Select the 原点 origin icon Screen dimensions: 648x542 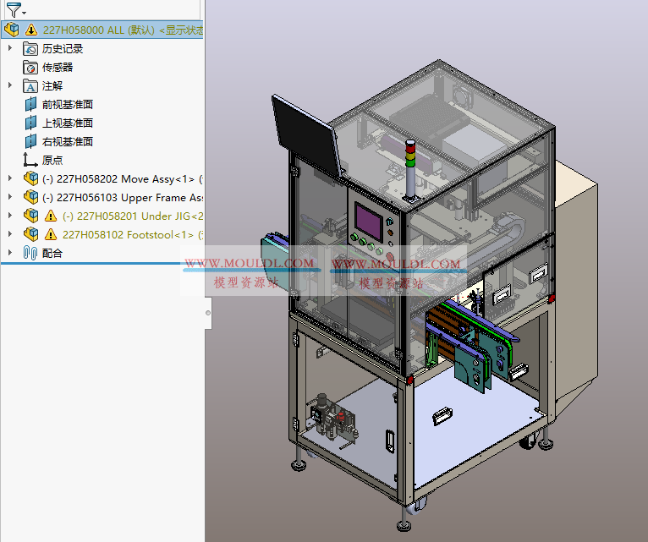tap(30, 160)
